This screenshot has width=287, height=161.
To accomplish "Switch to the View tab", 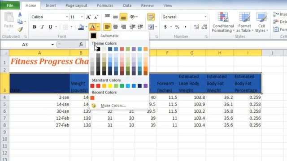I will [x=168, y=5].
